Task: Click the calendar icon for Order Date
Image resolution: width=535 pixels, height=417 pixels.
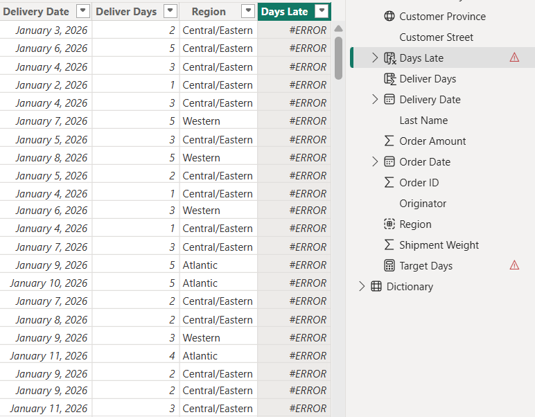Action: (x=389, y=161)
